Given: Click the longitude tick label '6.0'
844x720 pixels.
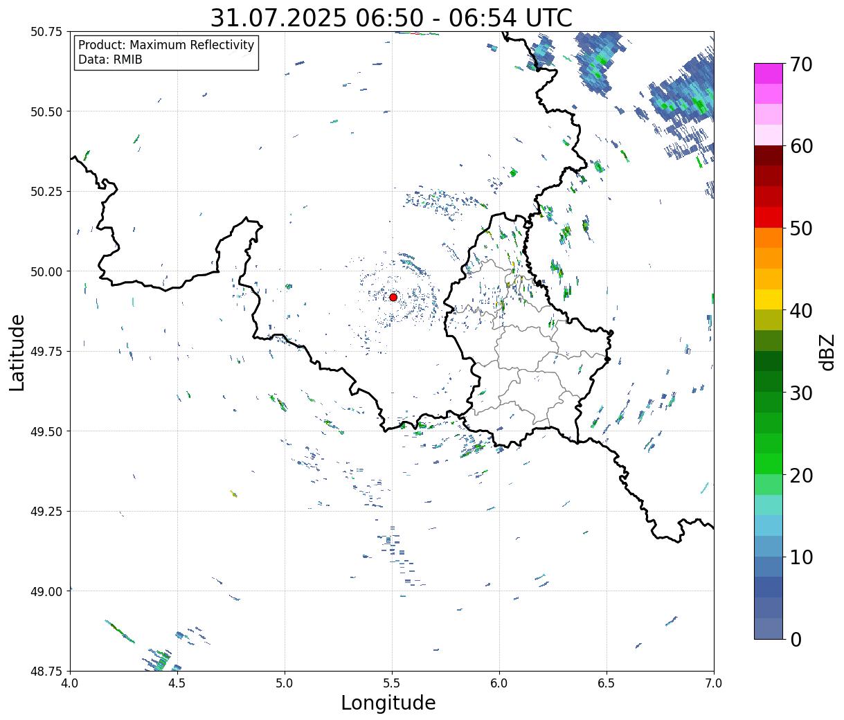Looking at the screenshot, I should [499, 683].
